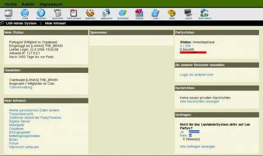Viewport: 263px width, 156px height.
Task: Open Alle Umfragen anzeigen
Action: 197,147
